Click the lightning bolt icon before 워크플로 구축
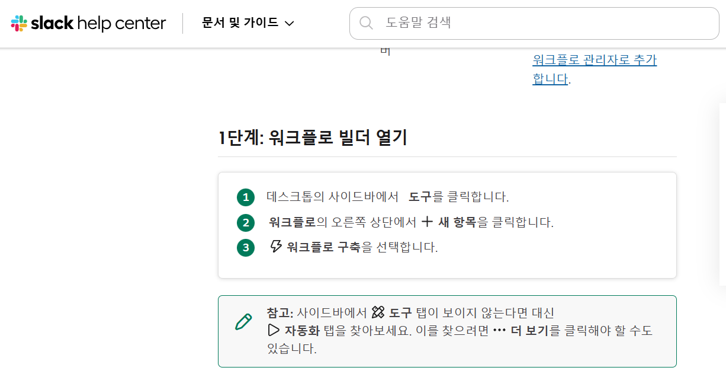Screen dimensions: 726x377 pyautogui.click(x=276, y=247)
